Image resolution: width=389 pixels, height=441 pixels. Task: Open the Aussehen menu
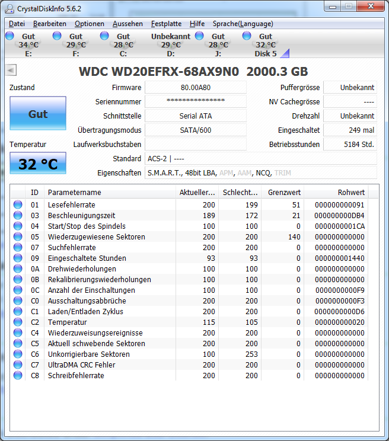click(x=127, y=24)
